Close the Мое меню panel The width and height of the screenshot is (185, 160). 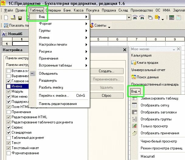click(x=178, y=49)
